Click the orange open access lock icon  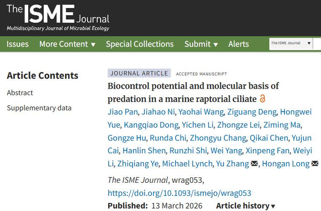(262, 98)
